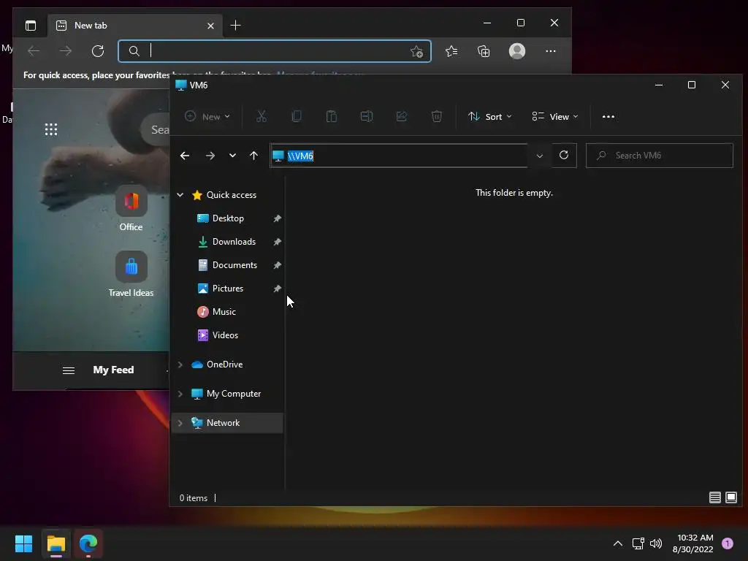748x561 pixels.
Task: Refresh the VM6 folder view
Action: click(564, 155)
